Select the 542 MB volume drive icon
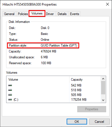 point(10,85)
